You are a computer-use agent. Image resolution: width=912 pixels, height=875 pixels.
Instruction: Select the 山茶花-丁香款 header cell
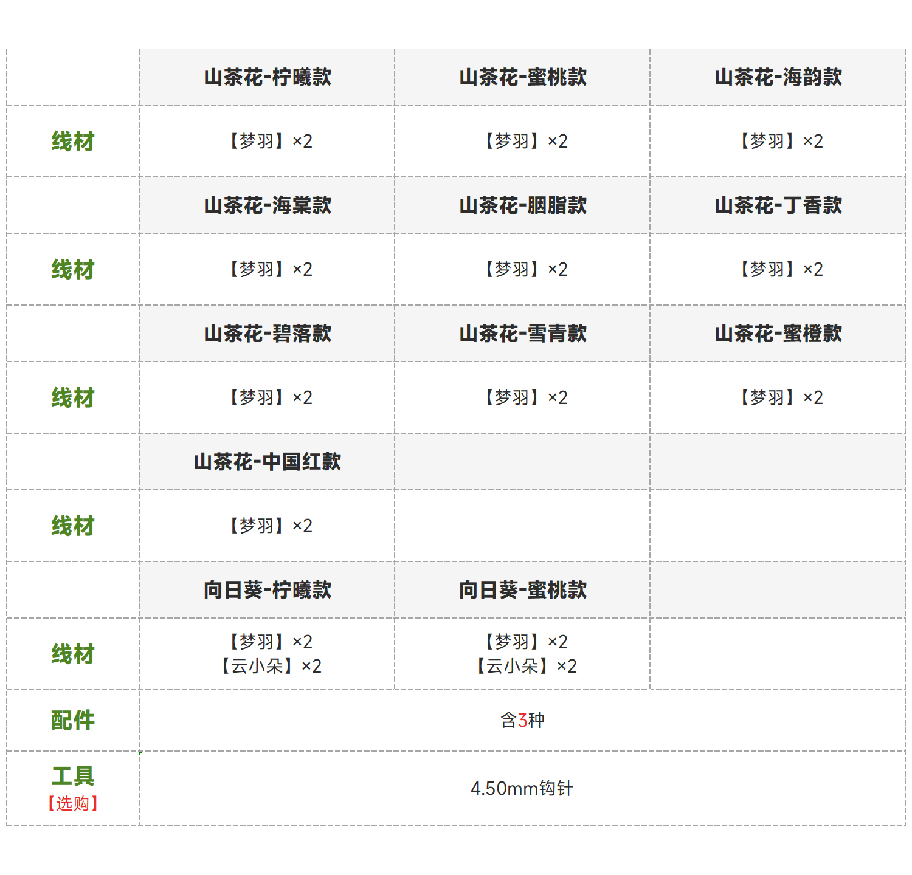tap(778, 206)
